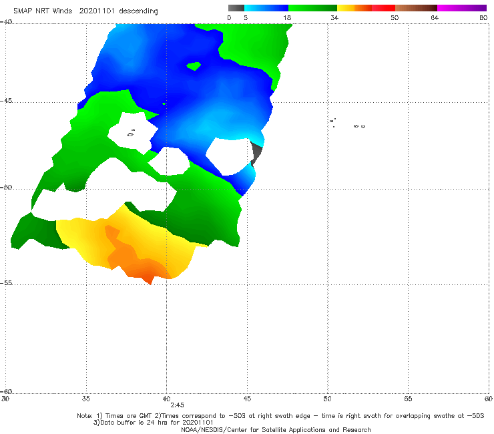This screenshot has width=494, height=434.
Task: Click the 'NOAA/NESDIS/Center for Satellite Applications' credit
Action: (276, 429)
